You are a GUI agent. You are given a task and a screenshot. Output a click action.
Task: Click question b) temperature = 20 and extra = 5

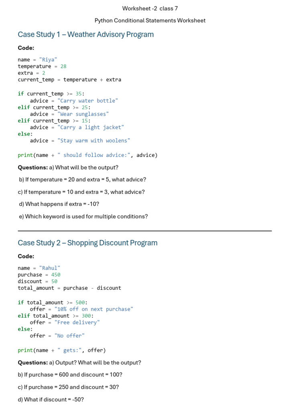pos(83,179)
